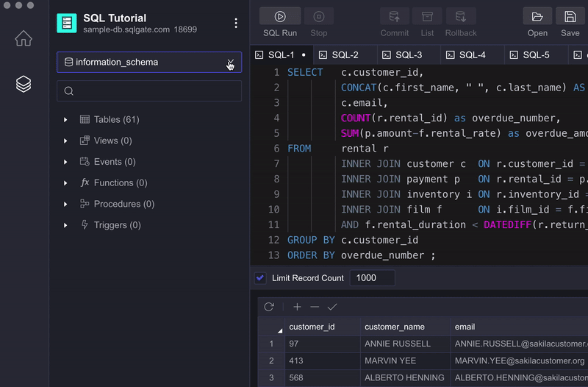Open the Home icon in sidebar
The width and height of the screenshot is (588, 387).
tap(24, 38)
